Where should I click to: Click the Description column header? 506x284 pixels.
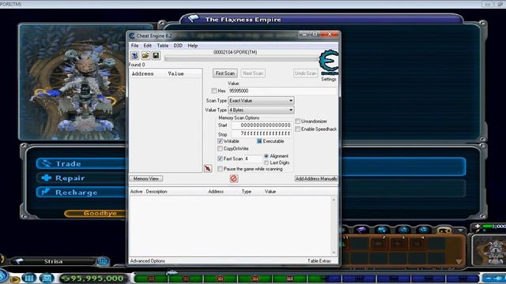click(x=157, y=192)
